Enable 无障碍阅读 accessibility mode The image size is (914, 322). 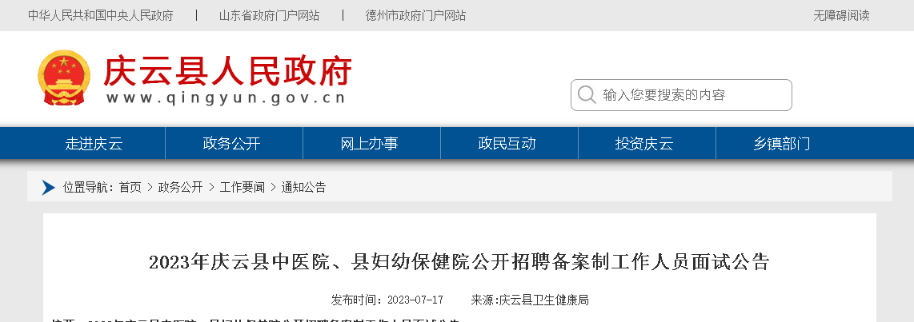[841, 16]
